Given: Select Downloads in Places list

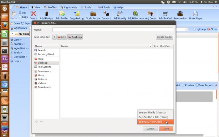Looking at the screenshot, I should point(46,87).
